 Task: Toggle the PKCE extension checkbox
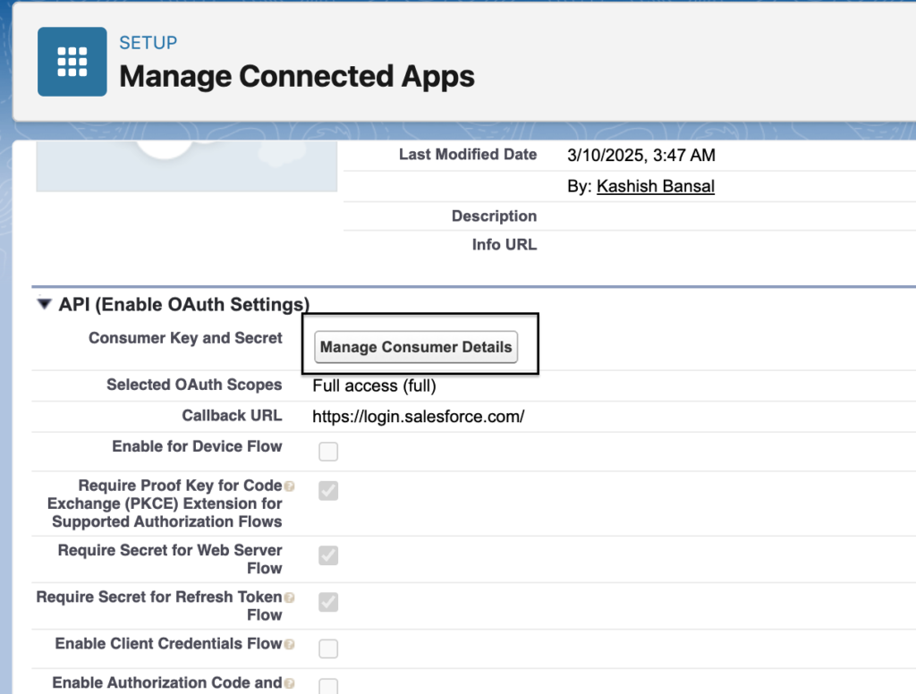(x=328, y=491)
